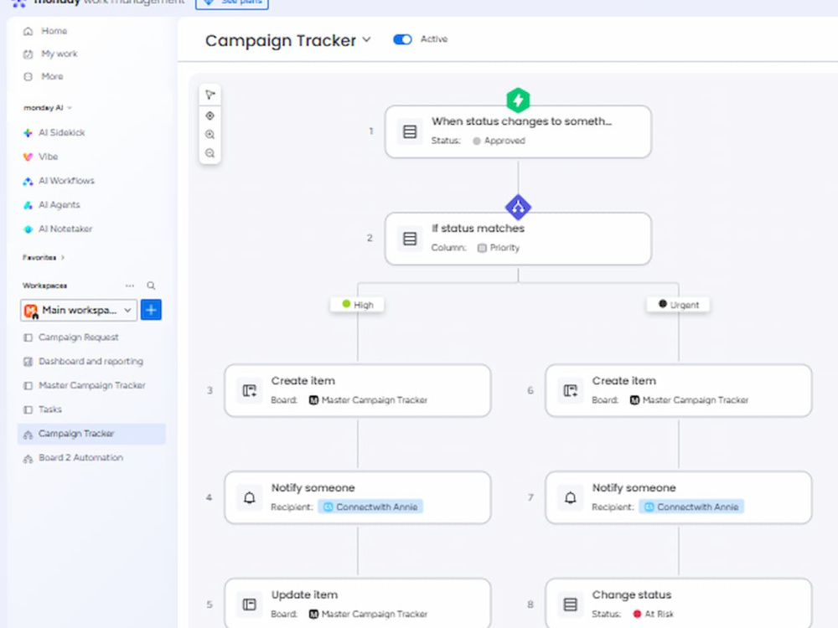Click Master Campaign Tracker board in step 5
The image size is (838, 628).
point(368,614)
